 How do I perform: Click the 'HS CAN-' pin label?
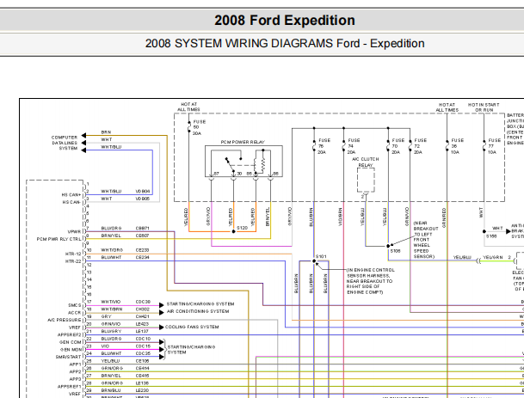(x=71, y=202)
